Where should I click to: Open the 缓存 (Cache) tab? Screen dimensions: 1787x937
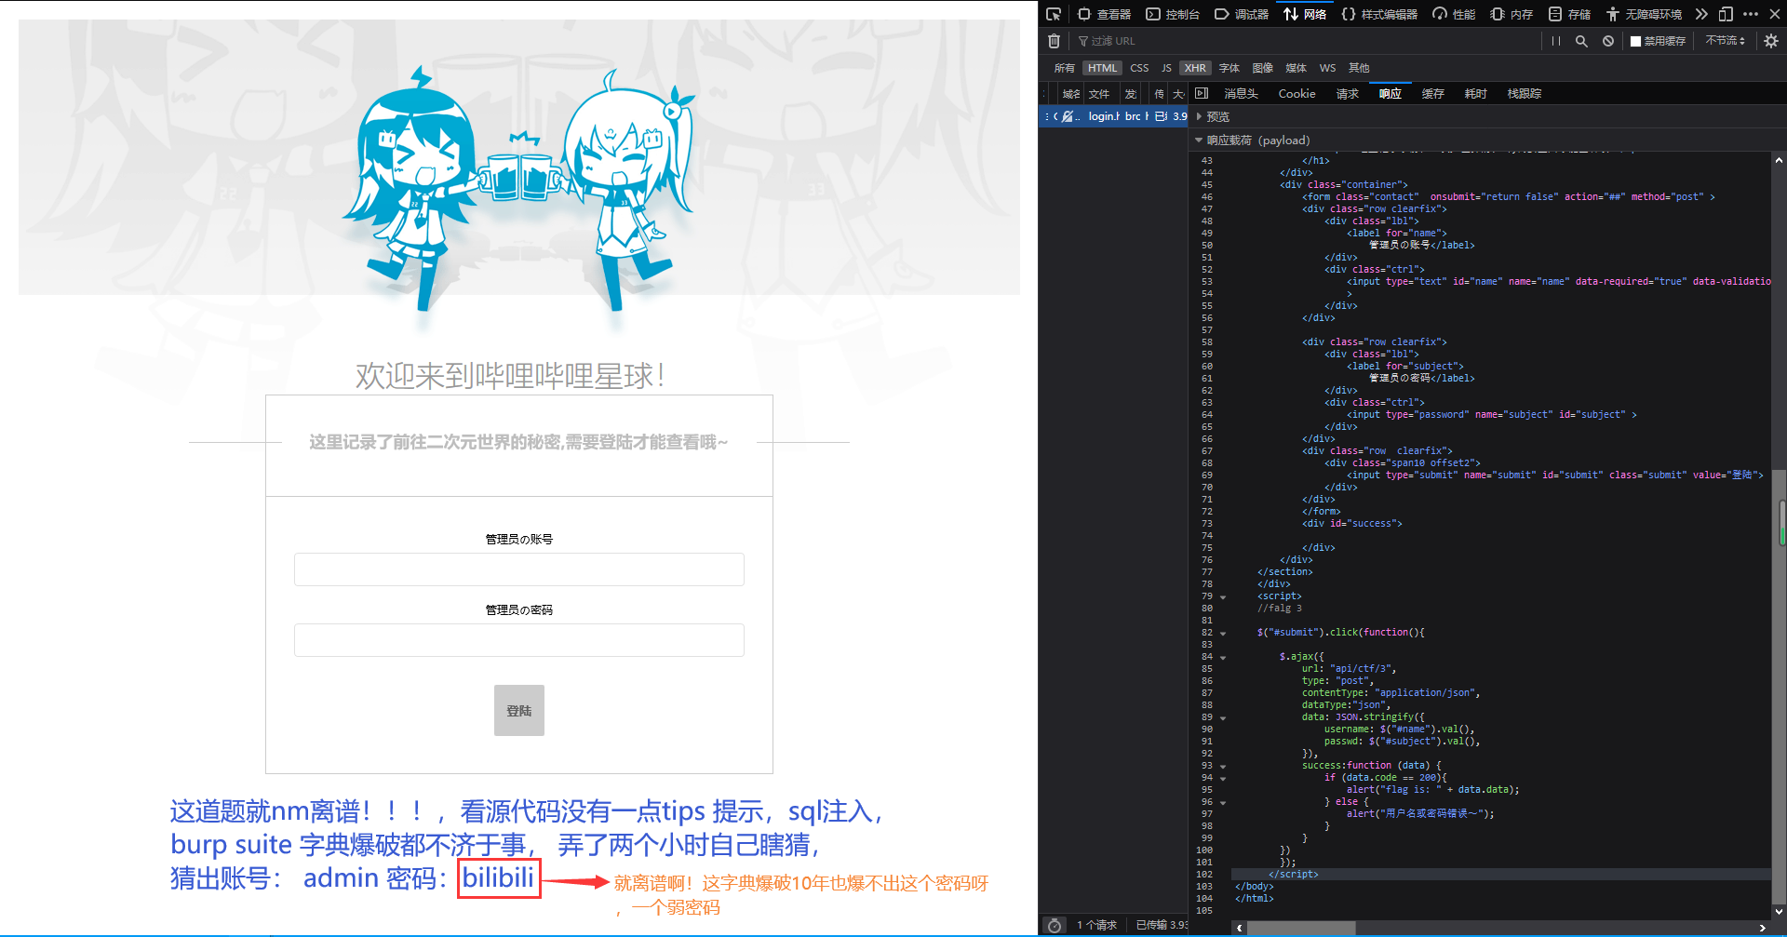1432,94
